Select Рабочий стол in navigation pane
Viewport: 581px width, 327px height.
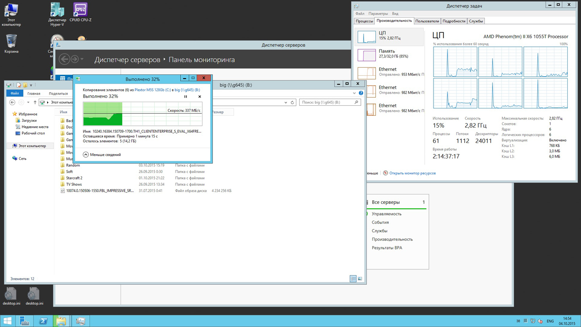tap(30, 133)
